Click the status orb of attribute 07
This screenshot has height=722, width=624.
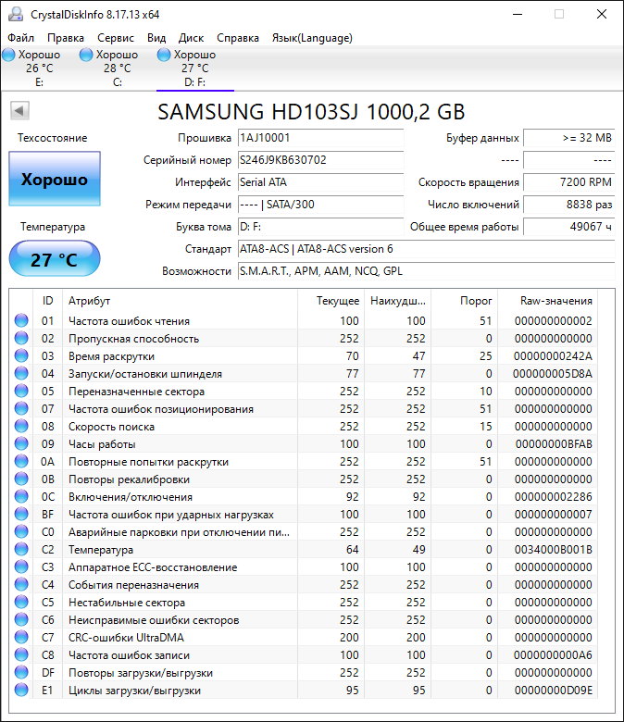(x=21, y=408)
